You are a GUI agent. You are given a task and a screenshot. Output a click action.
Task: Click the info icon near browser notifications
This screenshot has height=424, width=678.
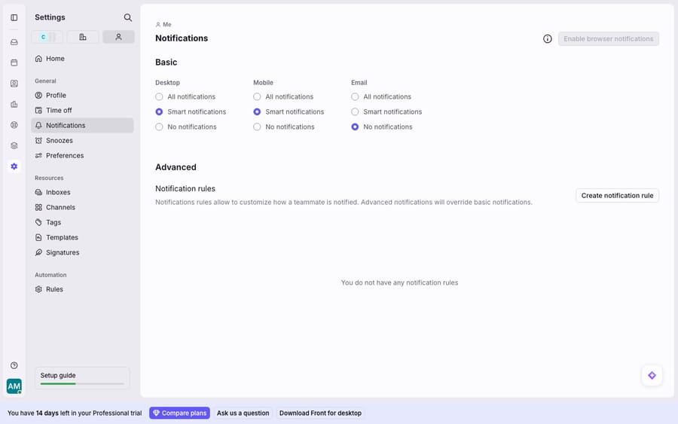548,39
